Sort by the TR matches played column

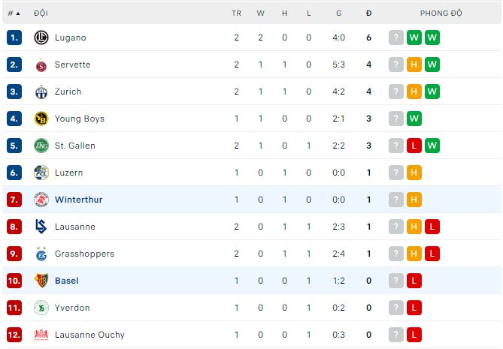tap(236, 13)
